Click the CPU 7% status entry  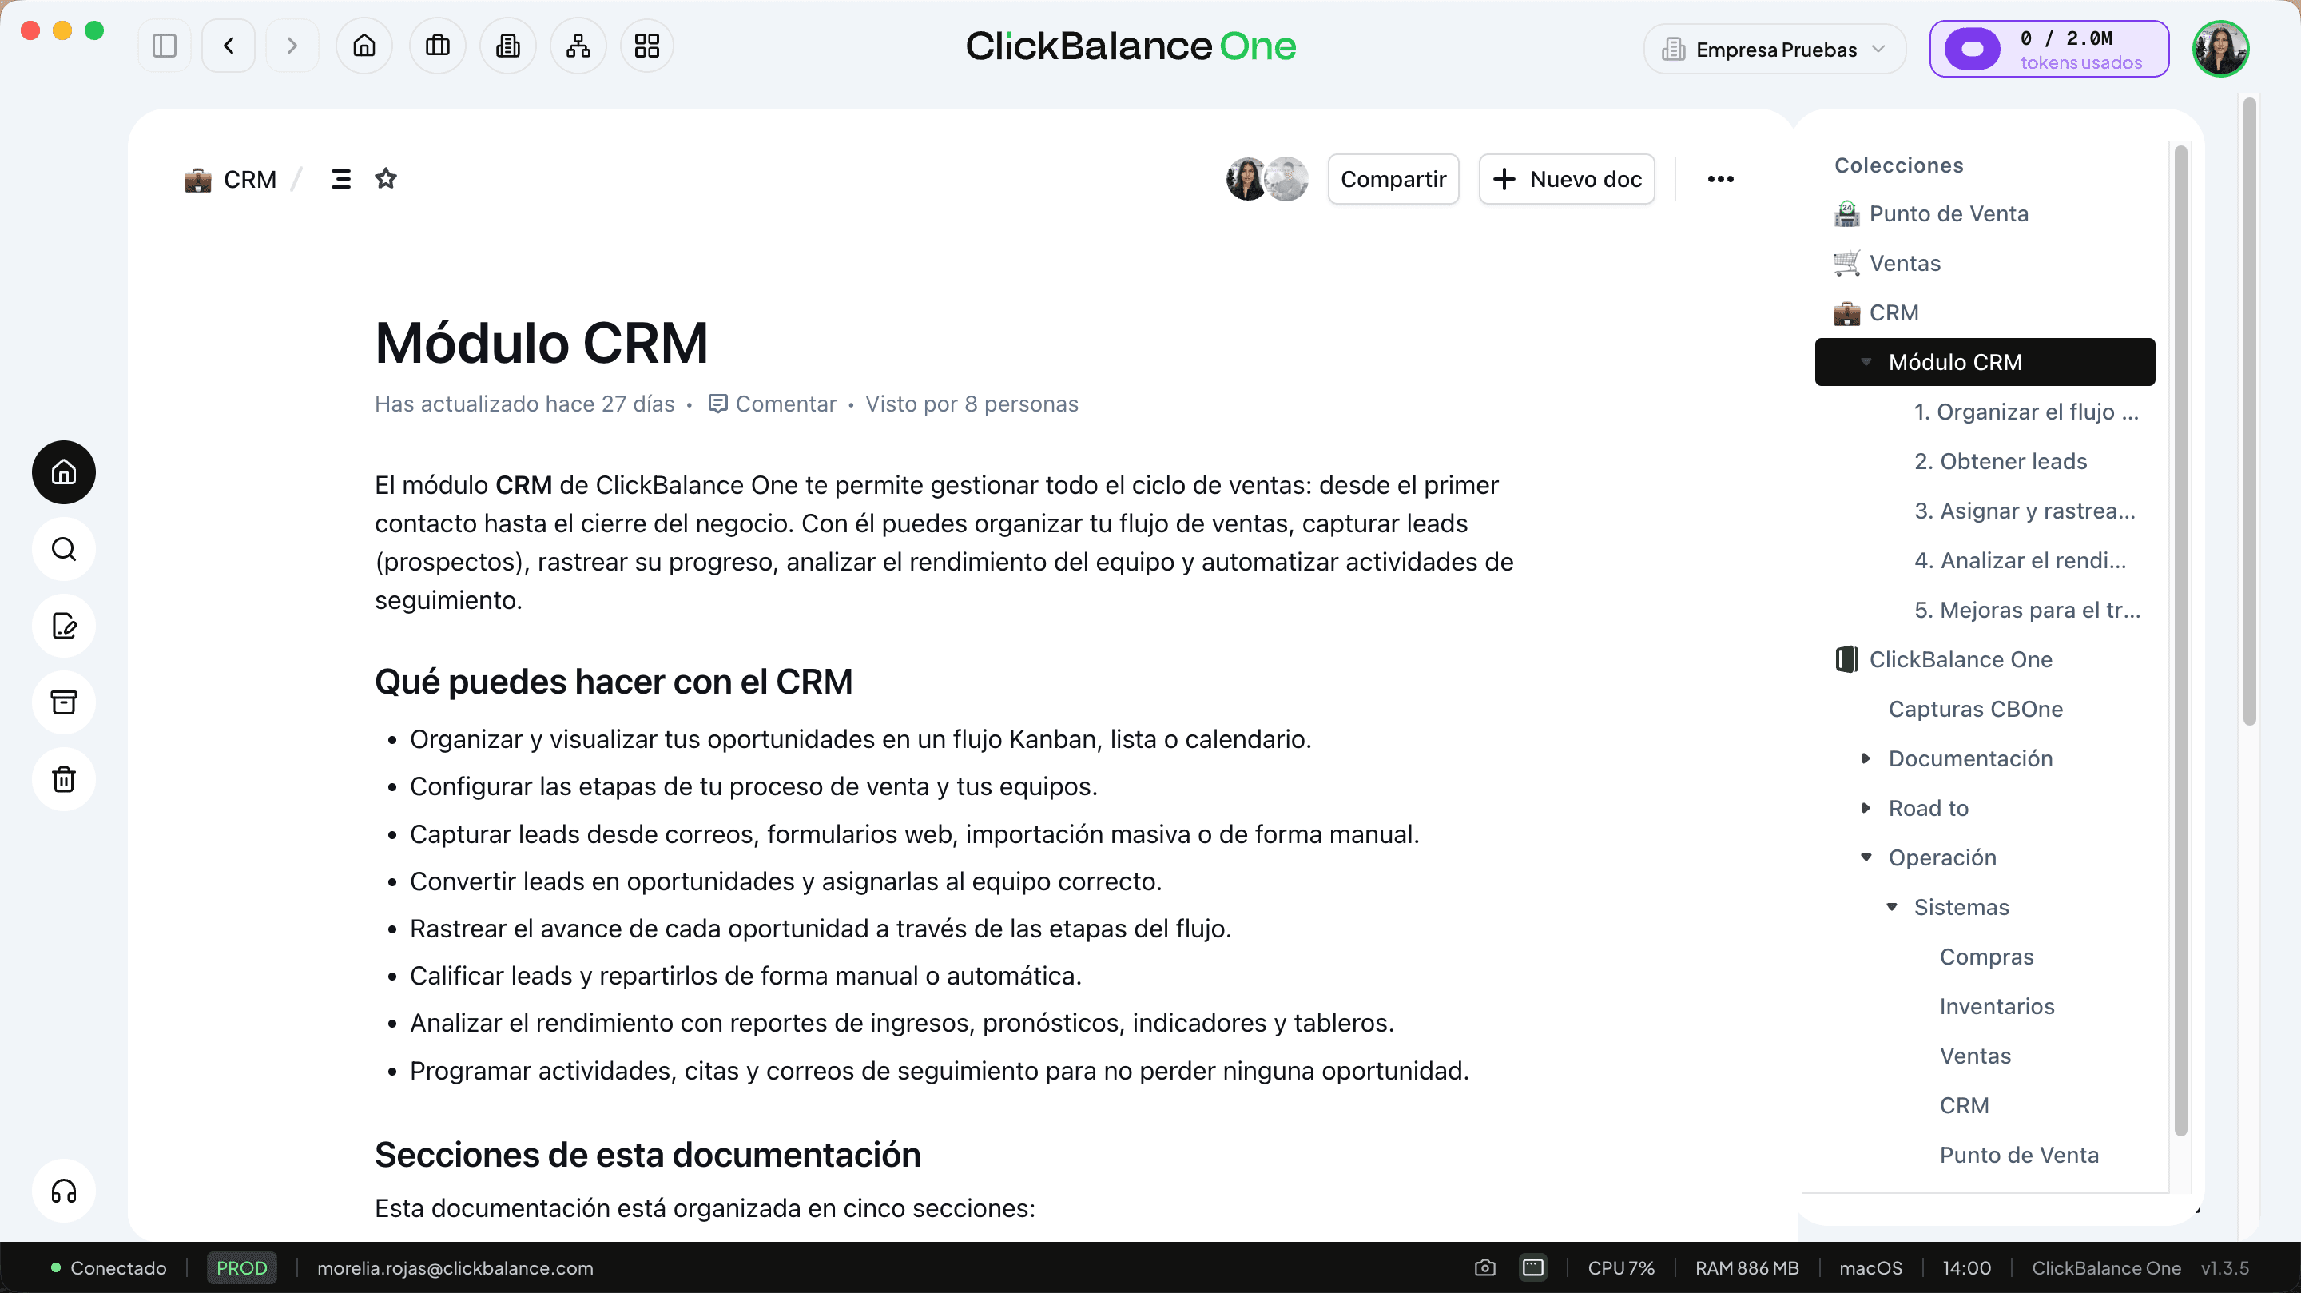pos(1620,1268)
